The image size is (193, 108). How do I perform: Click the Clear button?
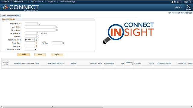click(x=40, y=55)
